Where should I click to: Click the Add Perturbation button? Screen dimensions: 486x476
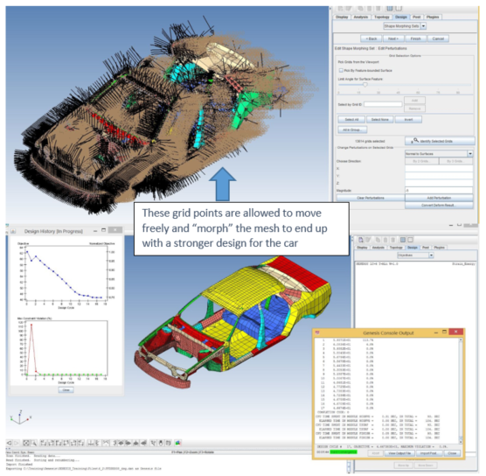point(439,198)
